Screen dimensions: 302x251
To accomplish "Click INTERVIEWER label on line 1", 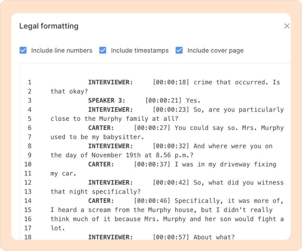I will (x=111, y=82).
